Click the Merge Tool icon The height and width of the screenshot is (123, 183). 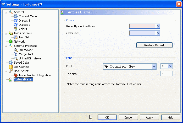click(x=16, y=54)
